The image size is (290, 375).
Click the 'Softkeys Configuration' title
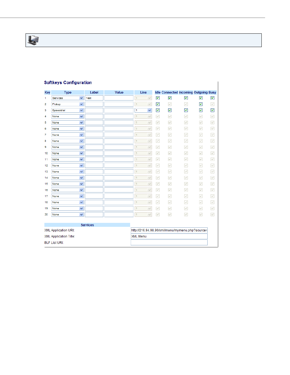point(68,83)
